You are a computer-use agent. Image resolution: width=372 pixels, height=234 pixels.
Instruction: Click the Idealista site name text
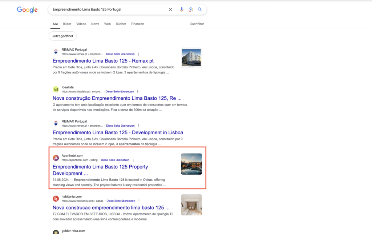tap(68, 87)
